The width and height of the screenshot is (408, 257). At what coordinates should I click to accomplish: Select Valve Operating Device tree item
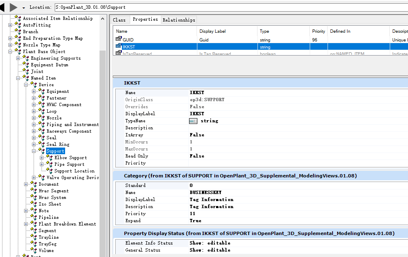(x=72, y=177)
